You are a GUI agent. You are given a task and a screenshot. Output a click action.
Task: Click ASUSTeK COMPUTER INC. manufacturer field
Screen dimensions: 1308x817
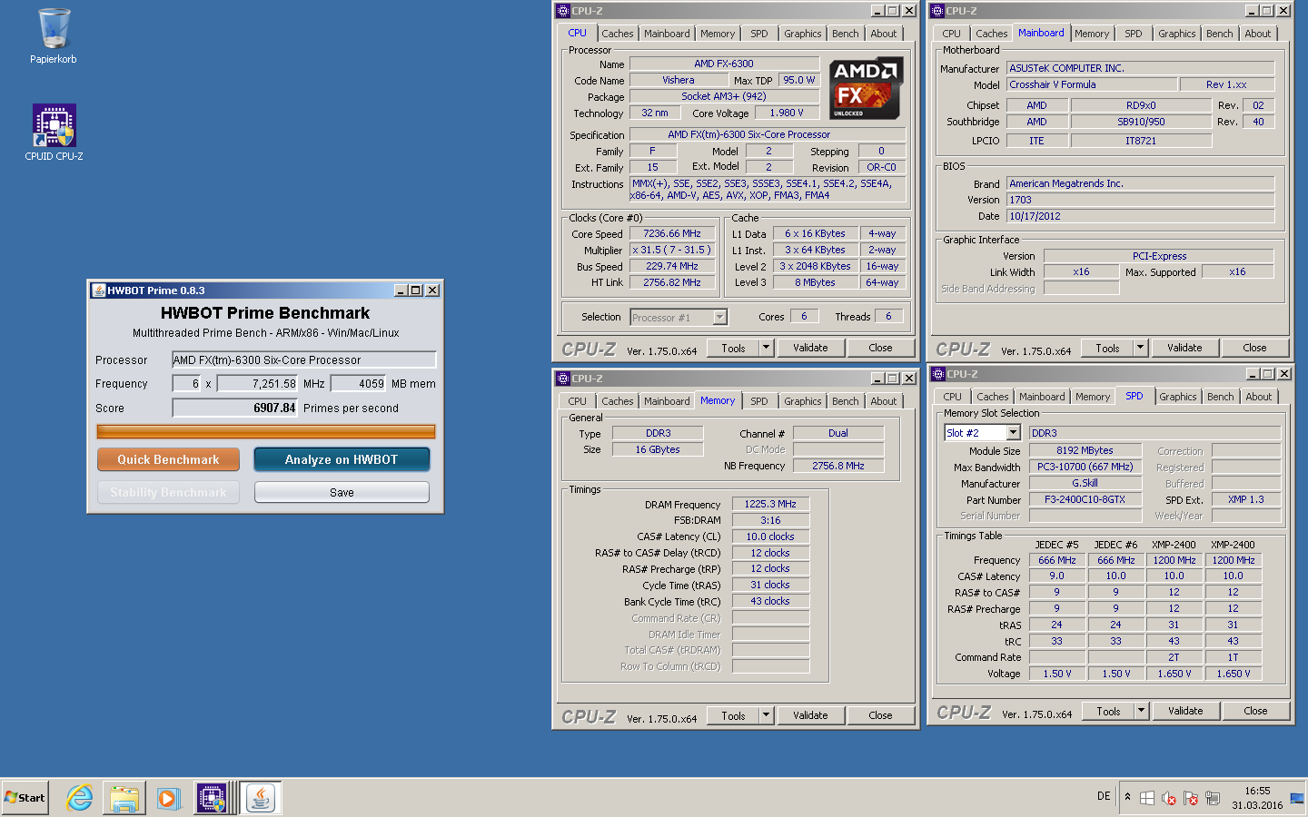click(x=1140, y=68)
